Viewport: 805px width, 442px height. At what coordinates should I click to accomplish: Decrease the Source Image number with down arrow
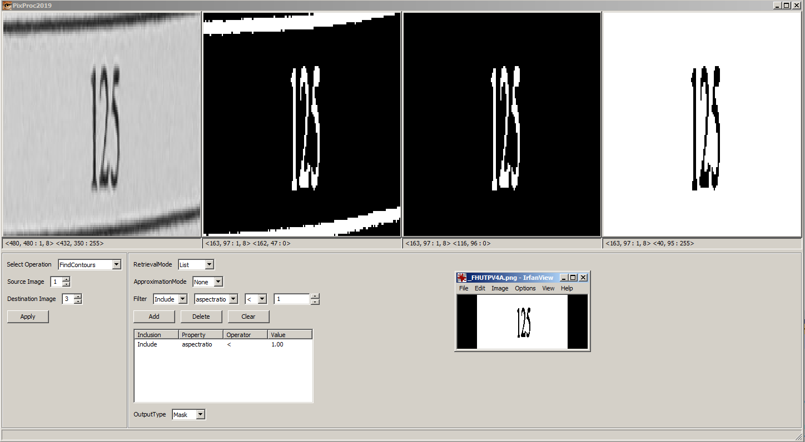coord(66,284)
